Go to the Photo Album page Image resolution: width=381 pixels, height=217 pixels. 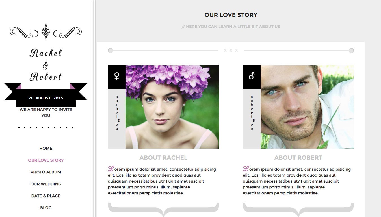coord(46,172)
